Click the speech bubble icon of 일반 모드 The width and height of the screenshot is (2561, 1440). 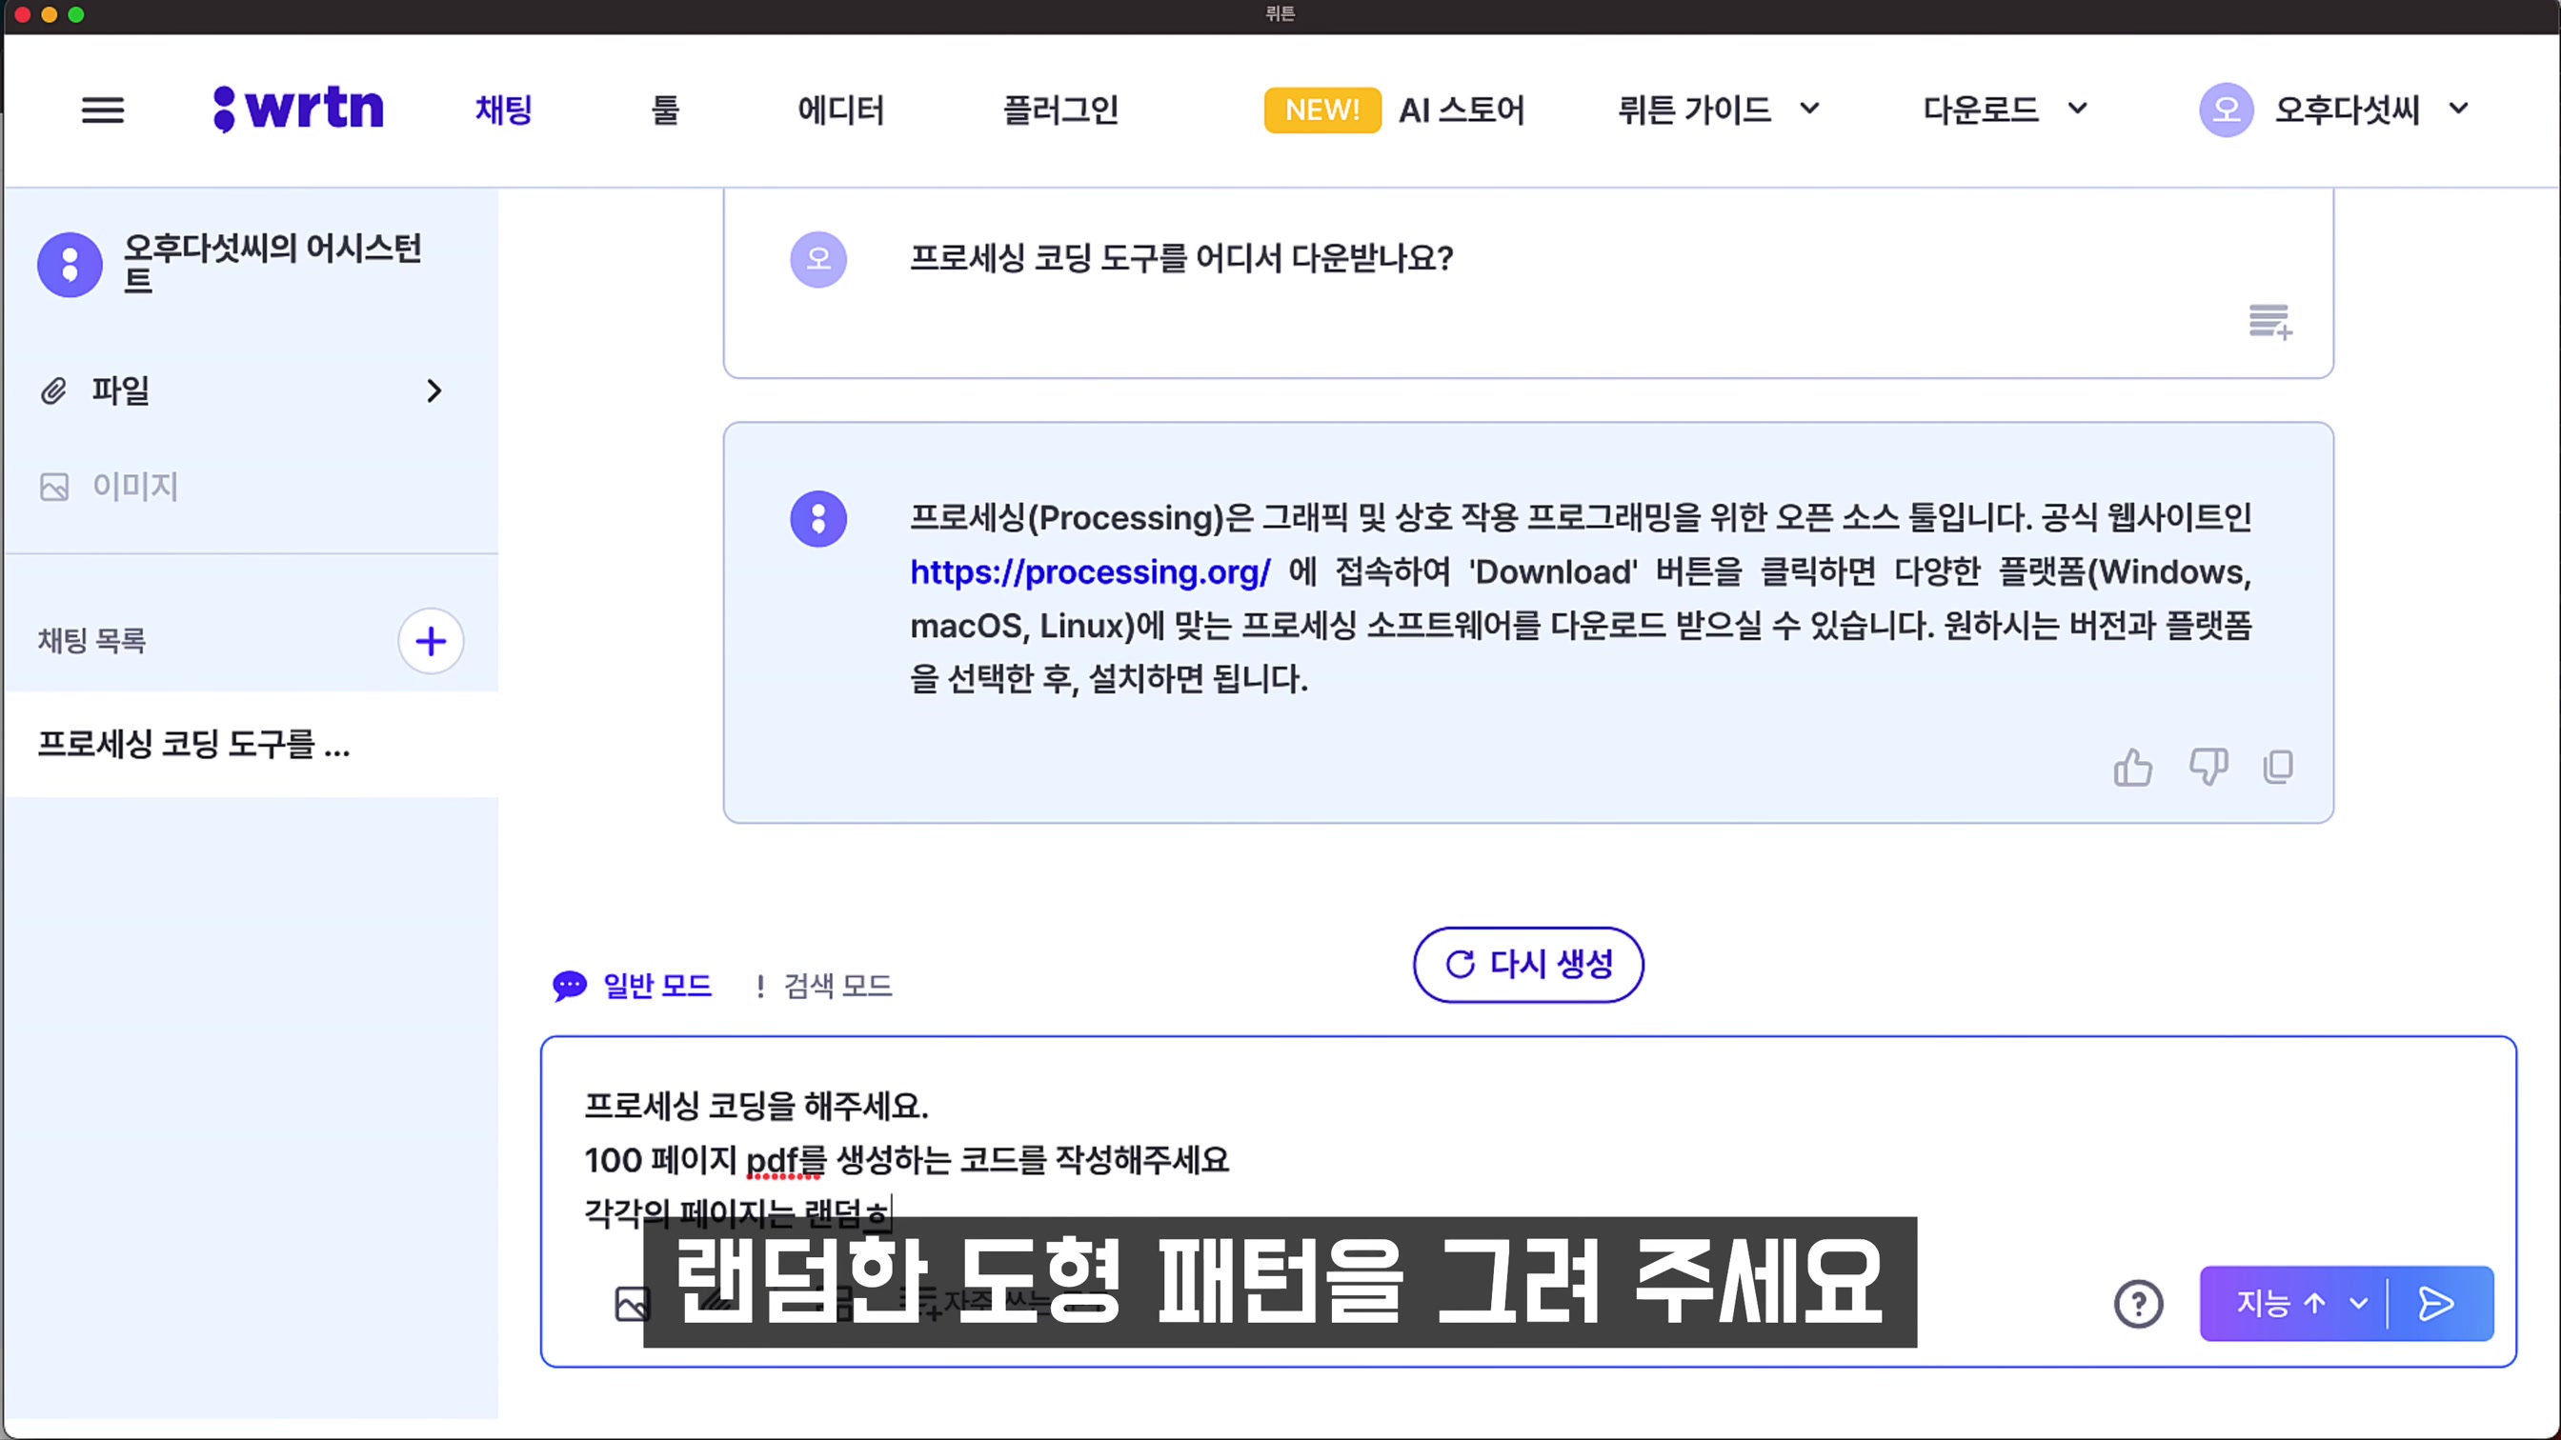click(570, 986)
